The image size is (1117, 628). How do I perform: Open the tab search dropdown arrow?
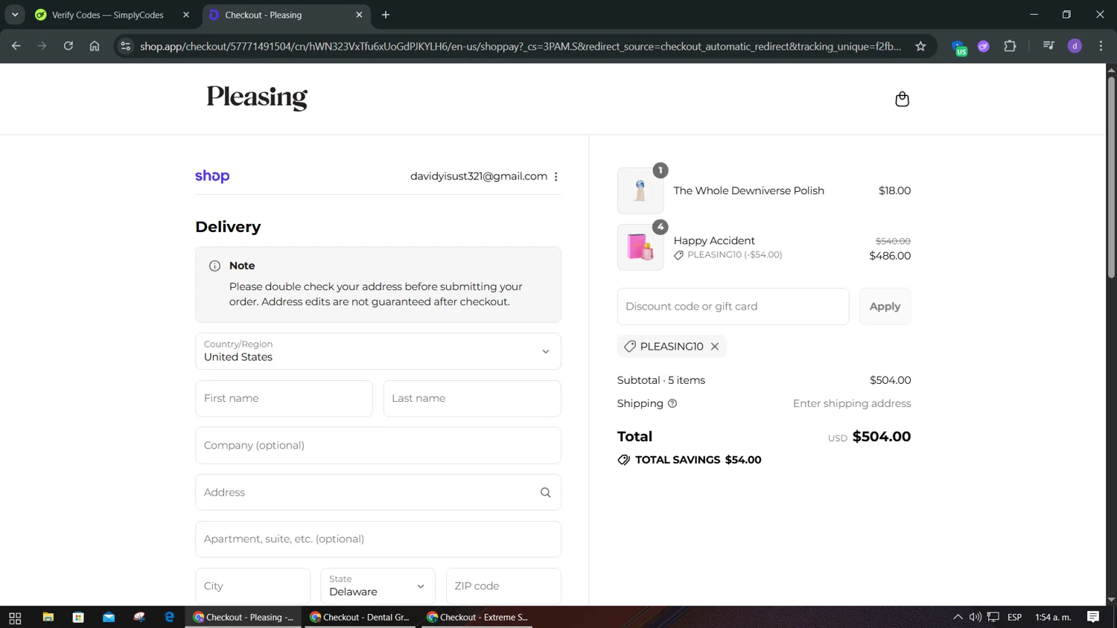click(15, 15)
